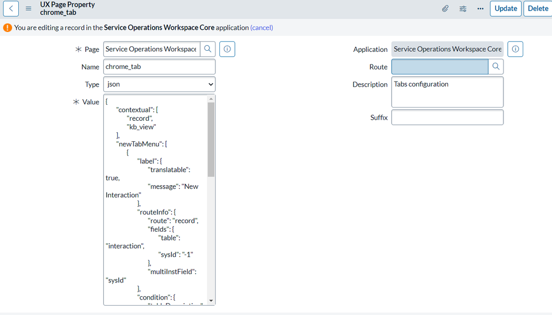This screenshot has height=315, width=552.
Task: Open more options ellipsis menu
Action: [480, 8]
